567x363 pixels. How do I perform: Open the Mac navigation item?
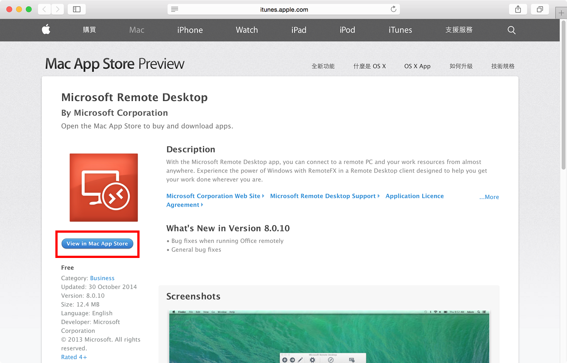tap(137, 30)
